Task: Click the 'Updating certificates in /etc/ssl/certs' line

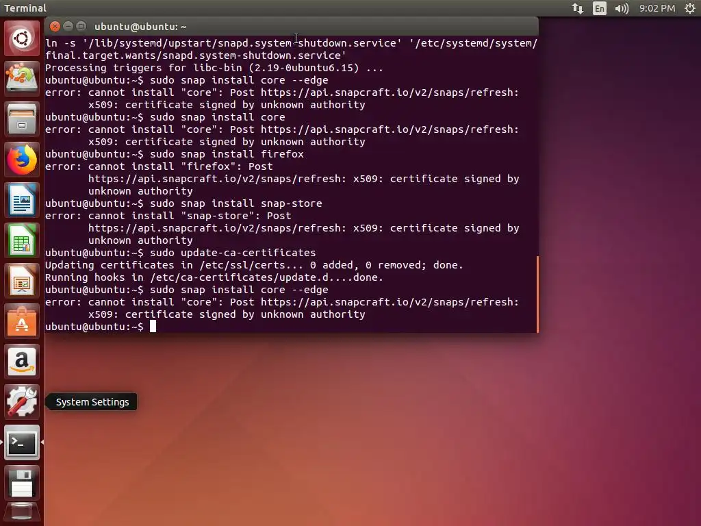Action: click(x=254, y=265)
